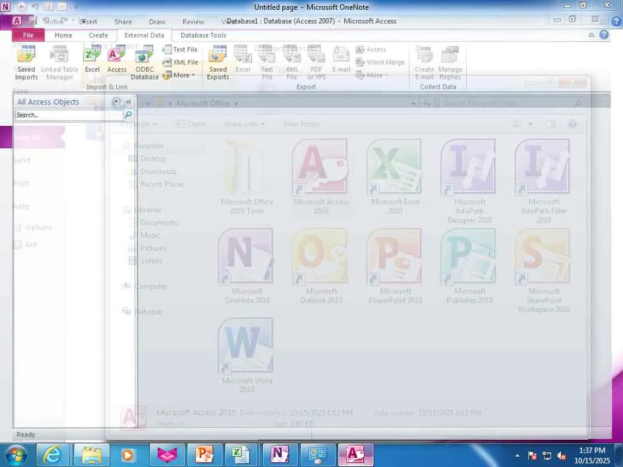This screenshot has height=467, width=623.
Task: Select Microsoft Publisher 2010 shortcut in Explorer
Action: tap(469, 266)
